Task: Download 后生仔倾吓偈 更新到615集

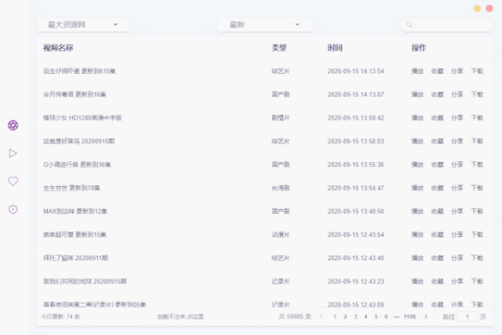Action: coord(477,71)
